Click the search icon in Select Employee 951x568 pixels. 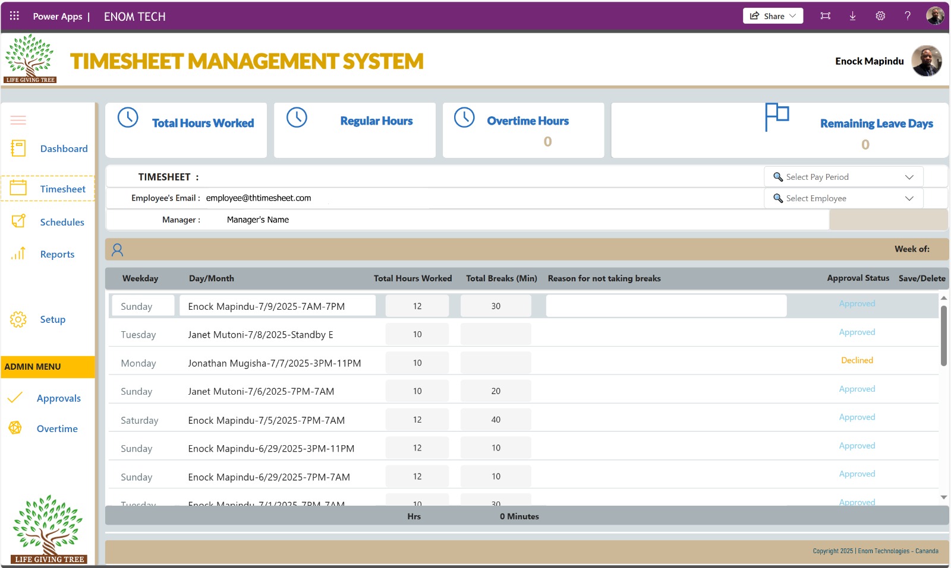[x=777, y=198]
